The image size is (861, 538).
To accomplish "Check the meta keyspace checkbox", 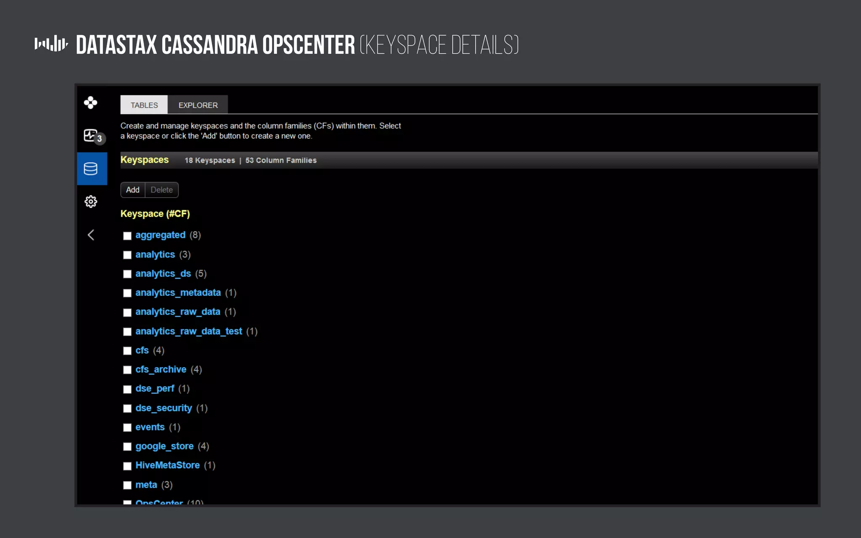I will pyautogui.click(x=127, y=485).
